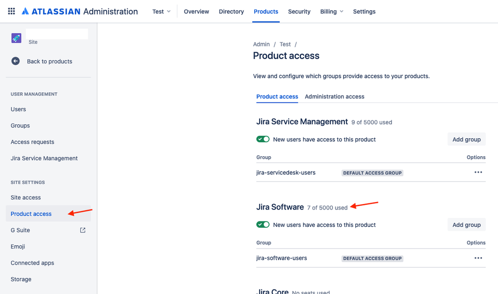The height and width of the screenshot is (294, 498).
Task: Open Groups in the sidebar
Action: coord(20,126)
